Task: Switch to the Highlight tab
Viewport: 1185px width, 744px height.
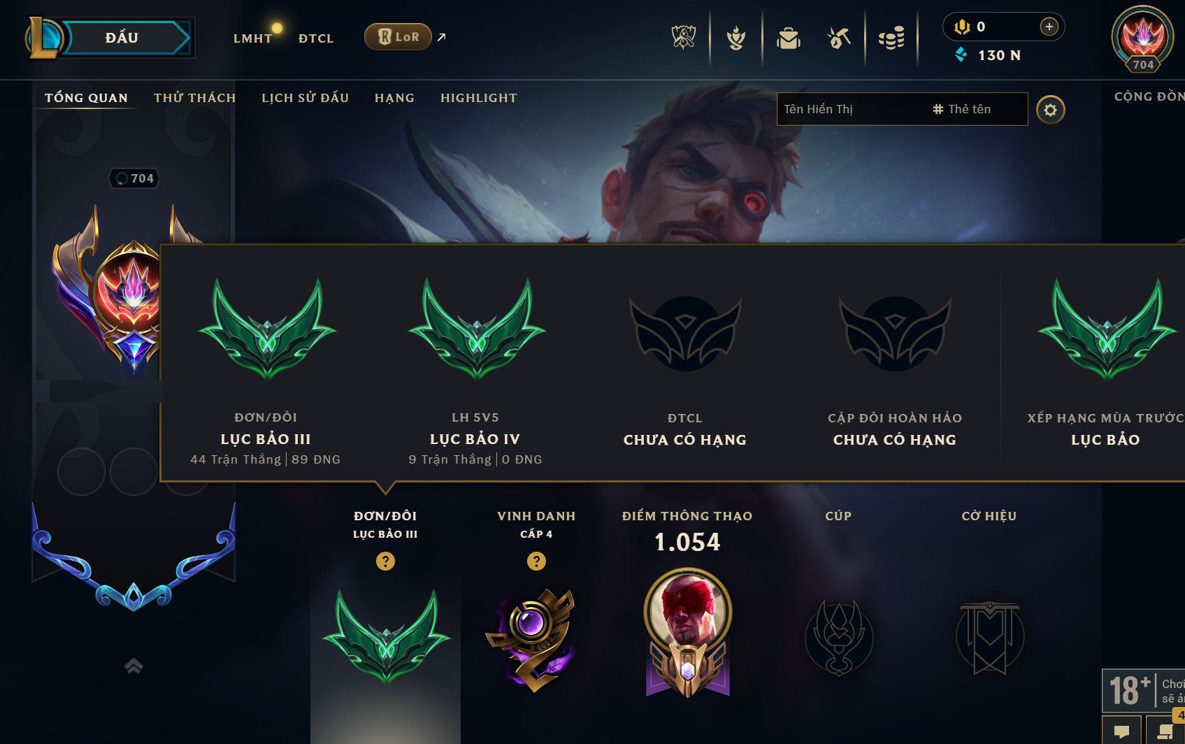Action: tap(479, 98)
